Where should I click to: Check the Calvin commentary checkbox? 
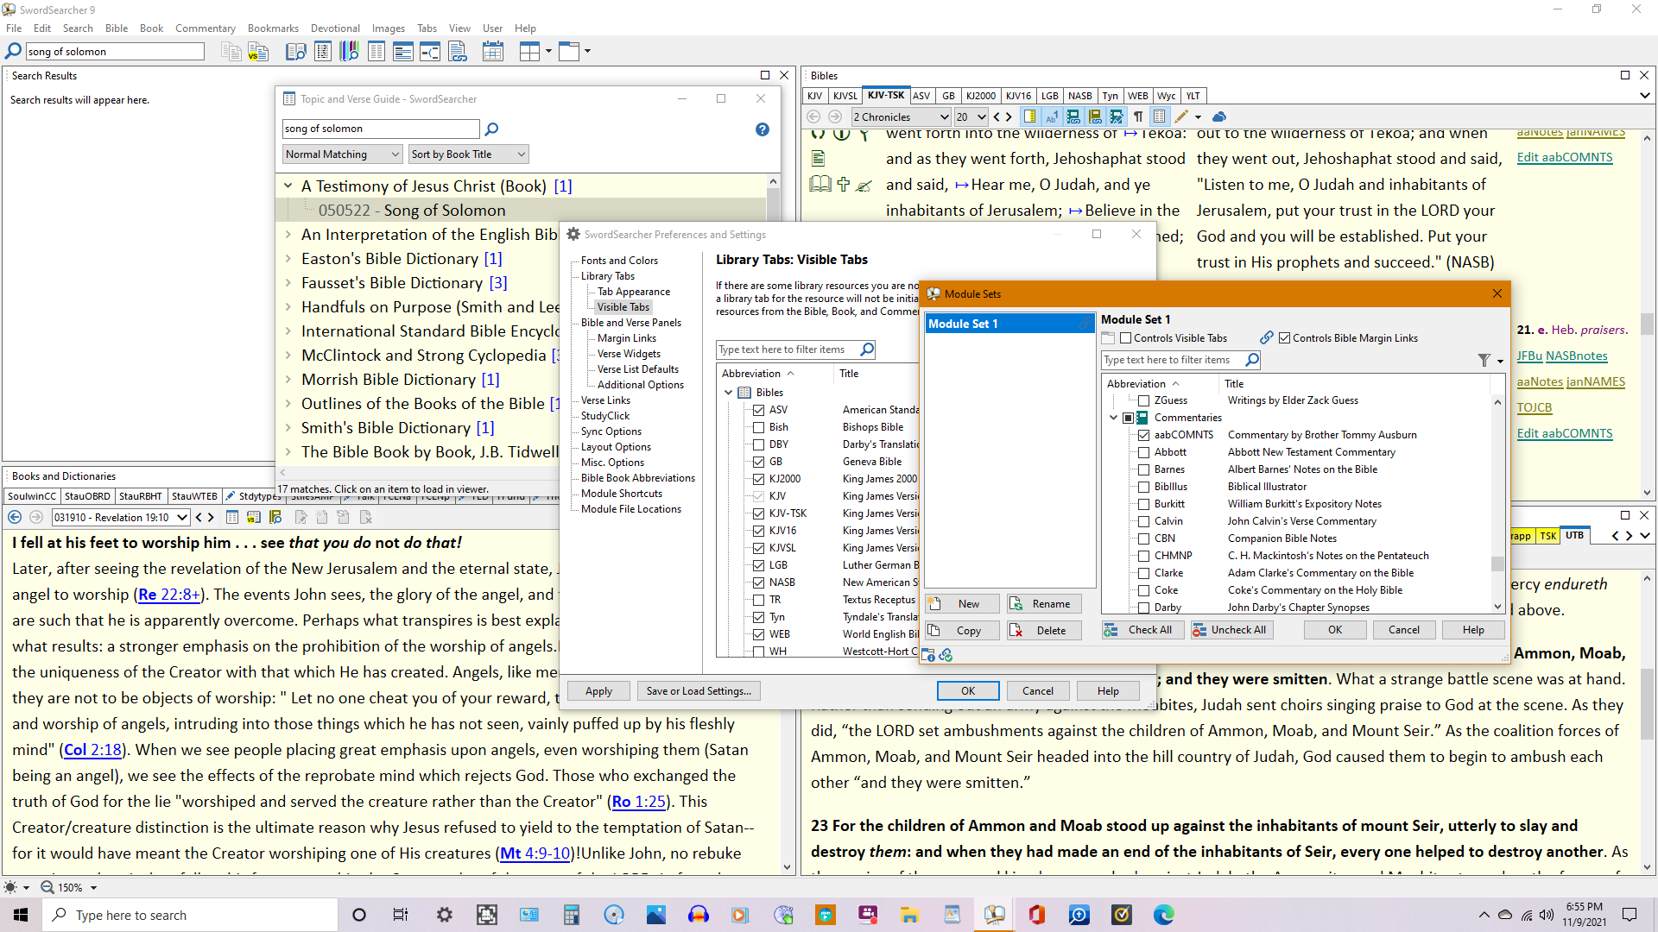pyautogui.click(x=1143, y=521)
